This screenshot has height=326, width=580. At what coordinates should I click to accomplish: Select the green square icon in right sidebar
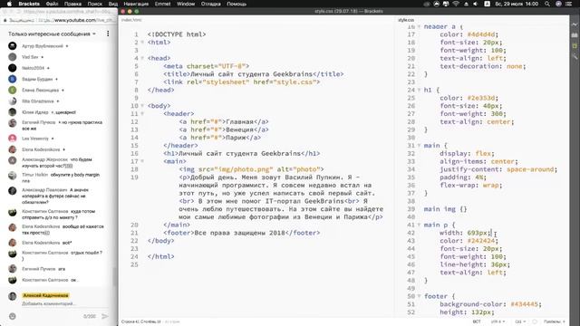click(575, 46)
